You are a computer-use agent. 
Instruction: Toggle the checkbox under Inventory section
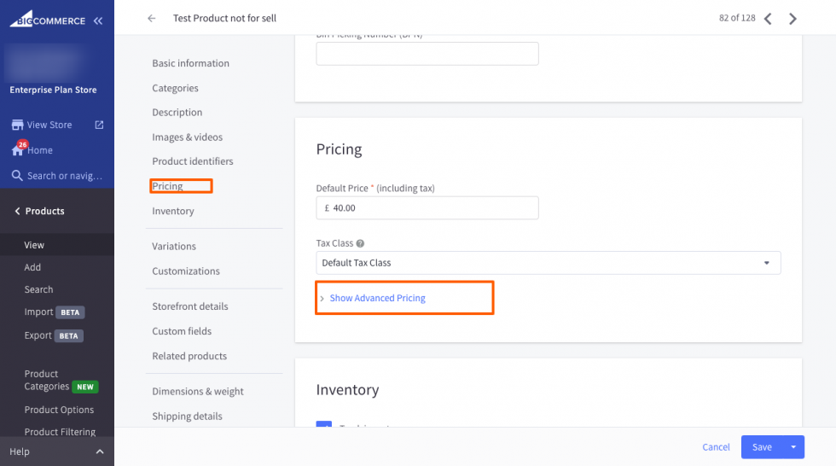click(324, 425)
